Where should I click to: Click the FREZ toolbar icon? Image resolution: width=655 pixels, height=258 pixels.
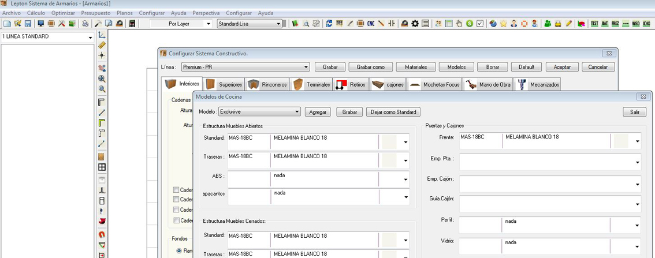[x=615, y=24]
